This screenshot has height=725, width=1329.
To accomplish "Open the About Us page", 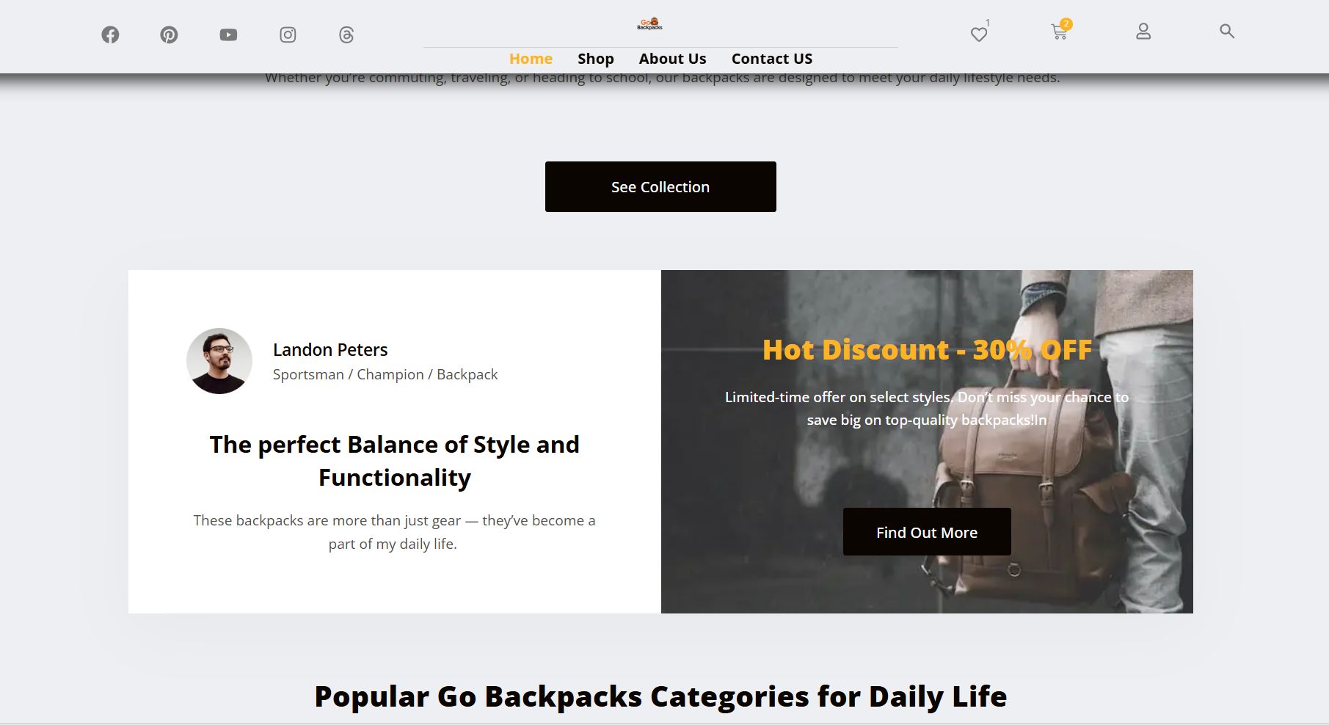I will pos(672,59).
